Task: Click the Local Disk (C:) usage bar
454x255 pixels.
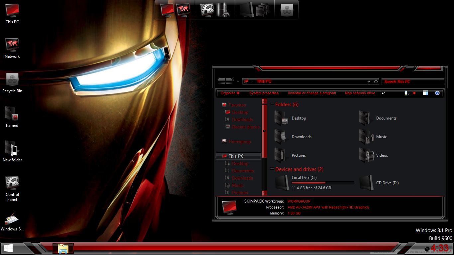Action: [x=323, y=183]
